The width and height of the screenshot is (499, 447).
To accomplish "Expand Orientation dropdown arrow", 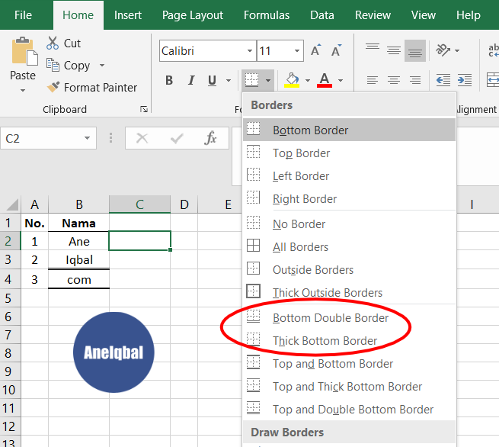I will [x=457, y=50].
